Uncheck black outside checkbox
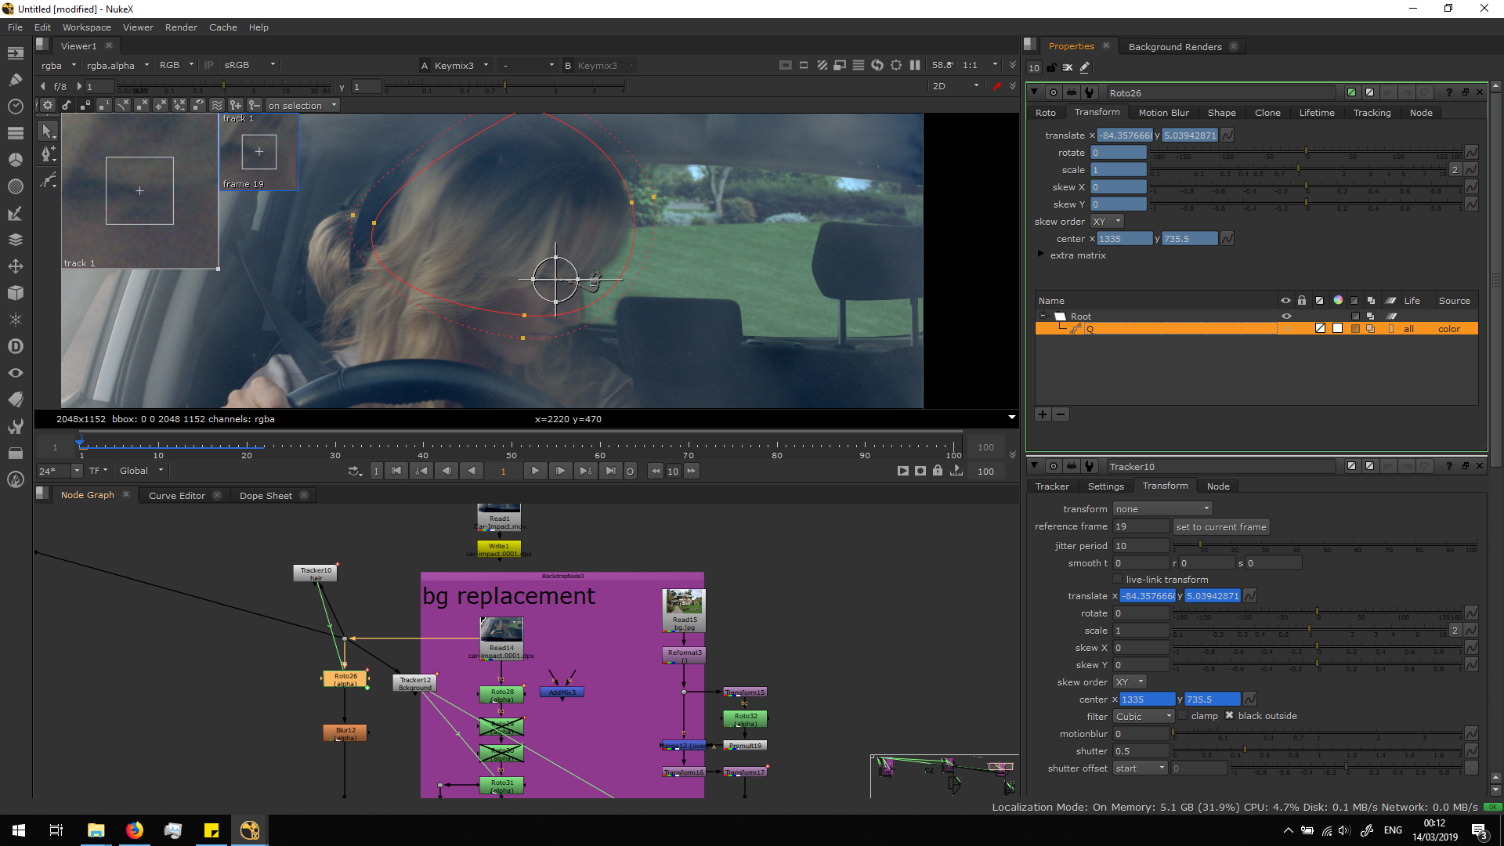 pyautogui.click(x=1229, y=716)
